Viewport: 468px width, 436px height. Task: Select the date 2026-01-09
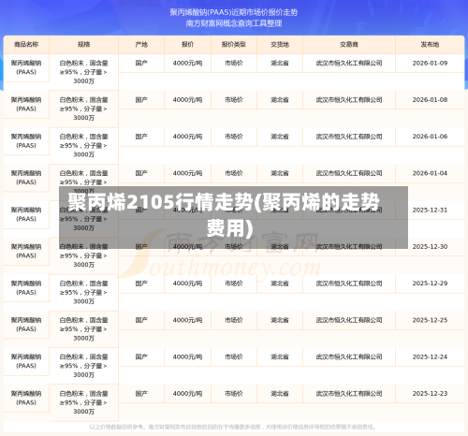pos(430,63)
